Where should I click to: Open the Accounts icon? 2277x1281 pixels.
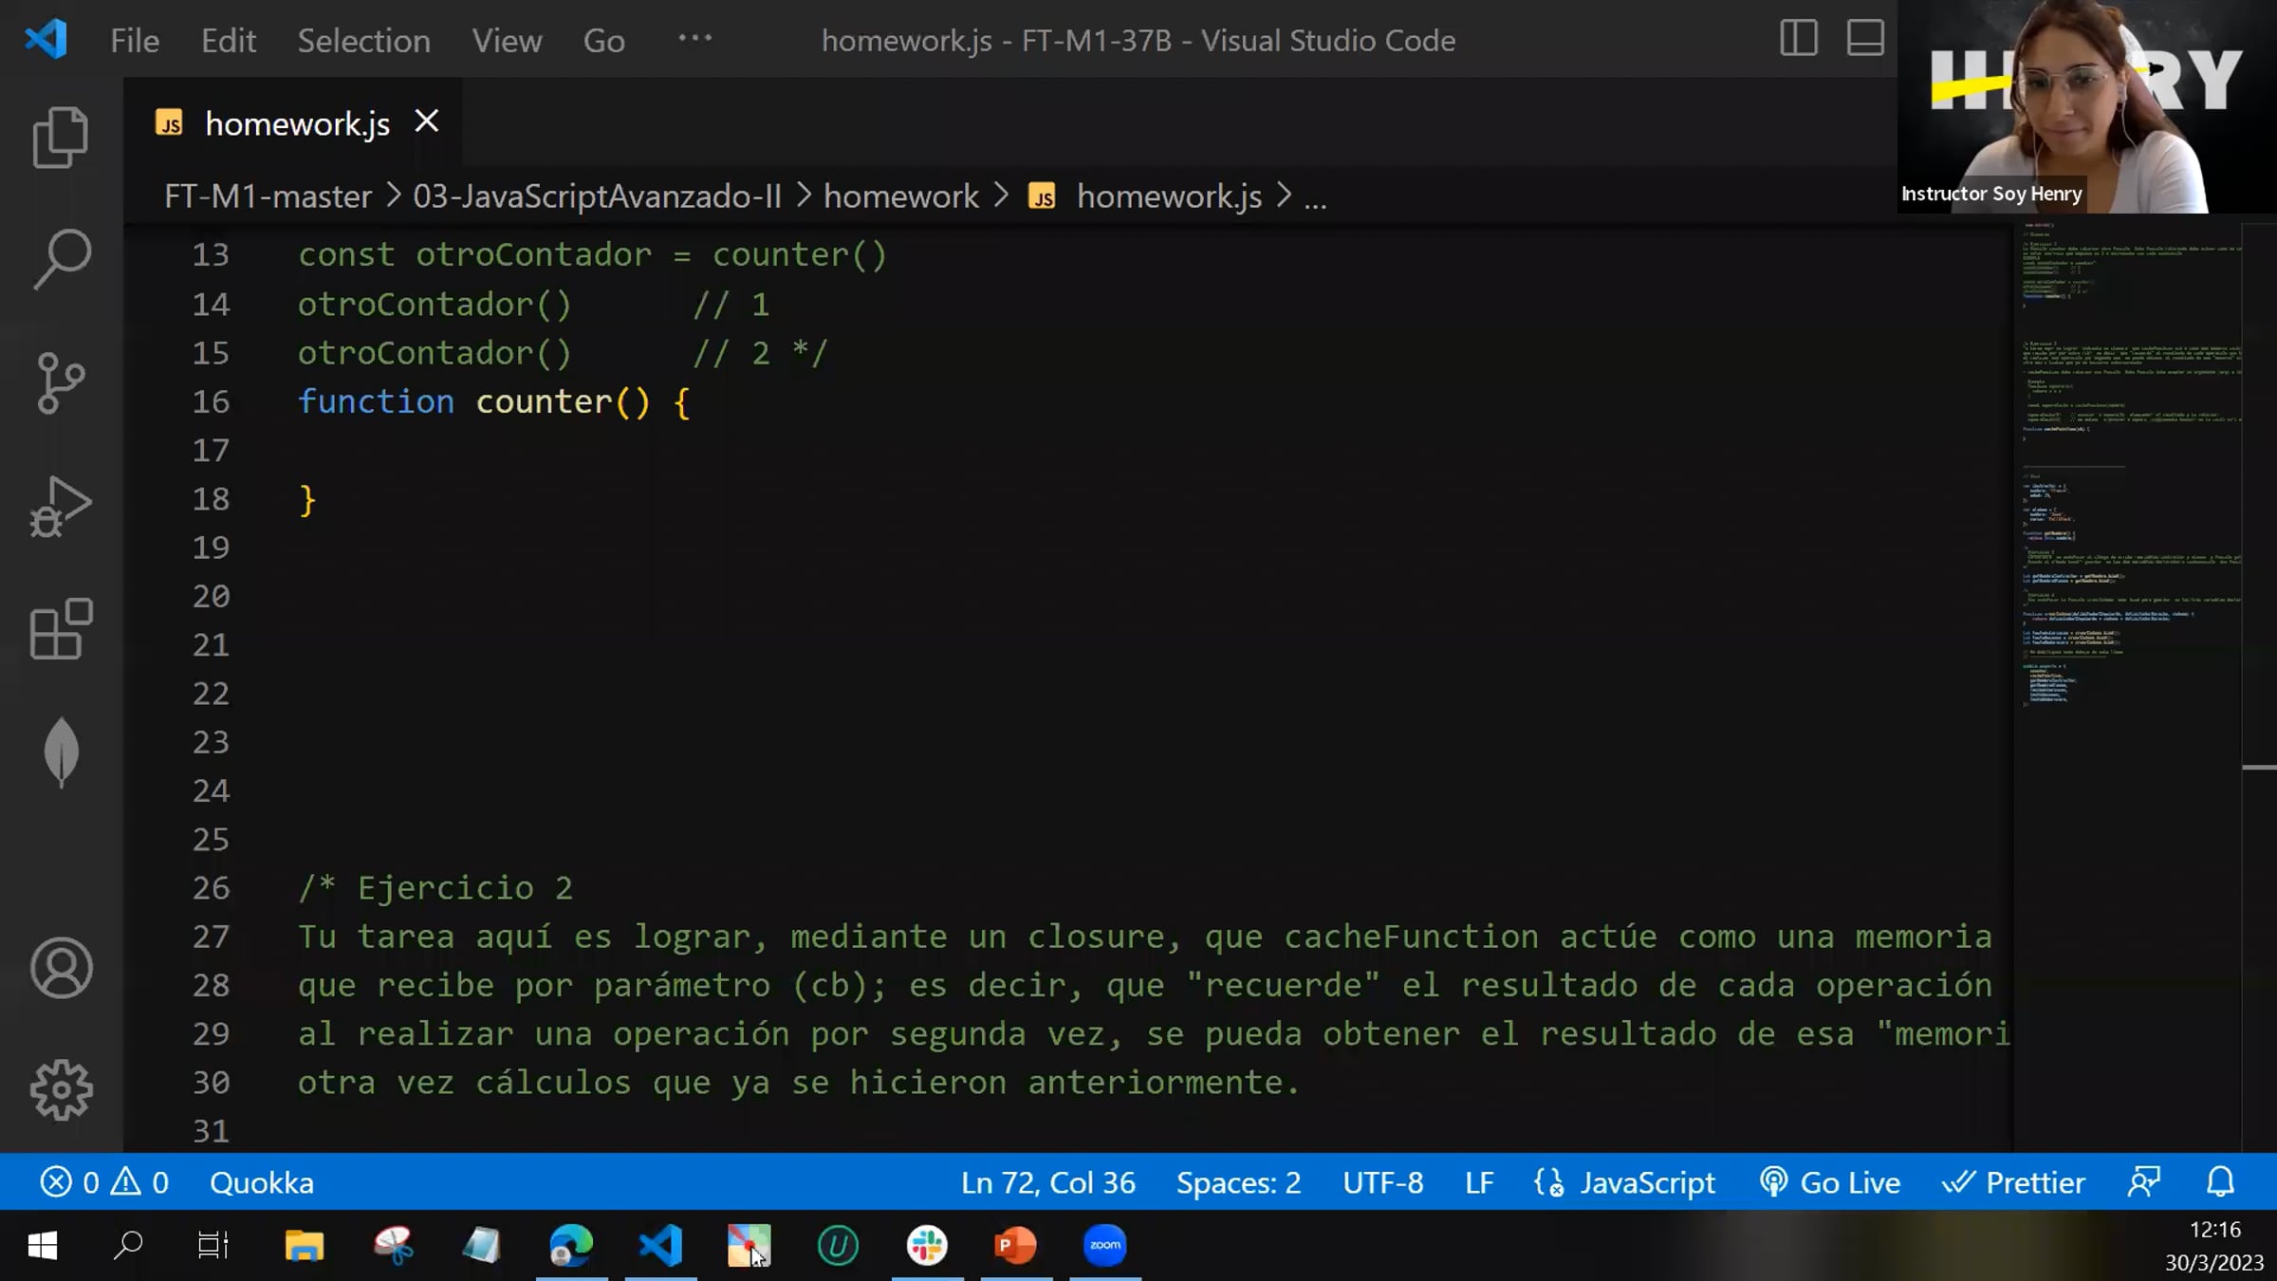(x=61, y=969)
